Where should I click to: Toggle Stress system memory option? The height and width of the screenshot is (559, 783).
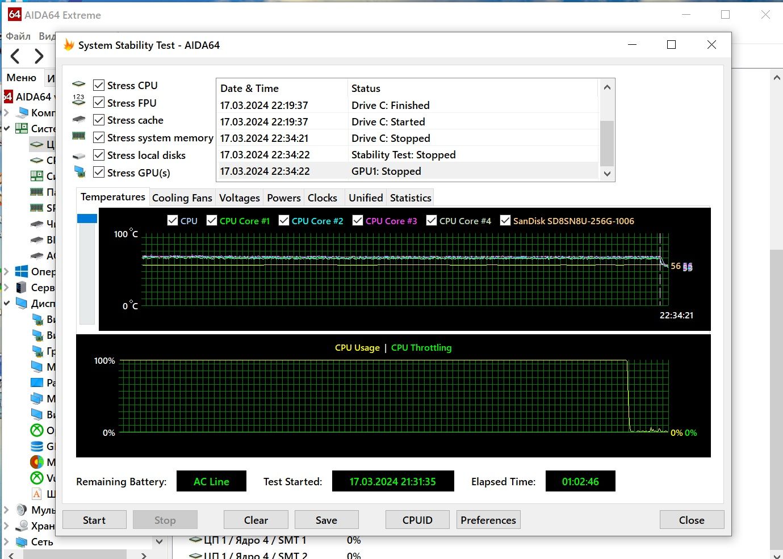pyautogui.click(x=99, y=137)
